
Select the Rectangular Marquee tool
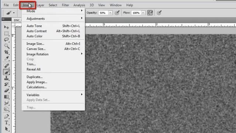tap(6, 34)
